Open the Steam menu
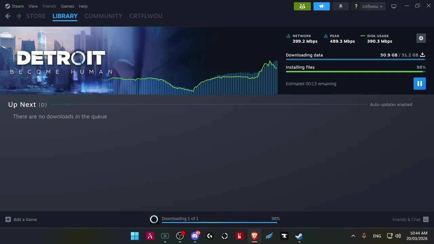This screenshot has width=434, height=244. coord(14,6)
